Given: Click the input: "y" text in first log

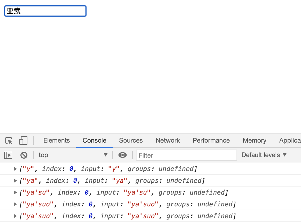Looking at the screenshot, I should (x=100, y=169).
